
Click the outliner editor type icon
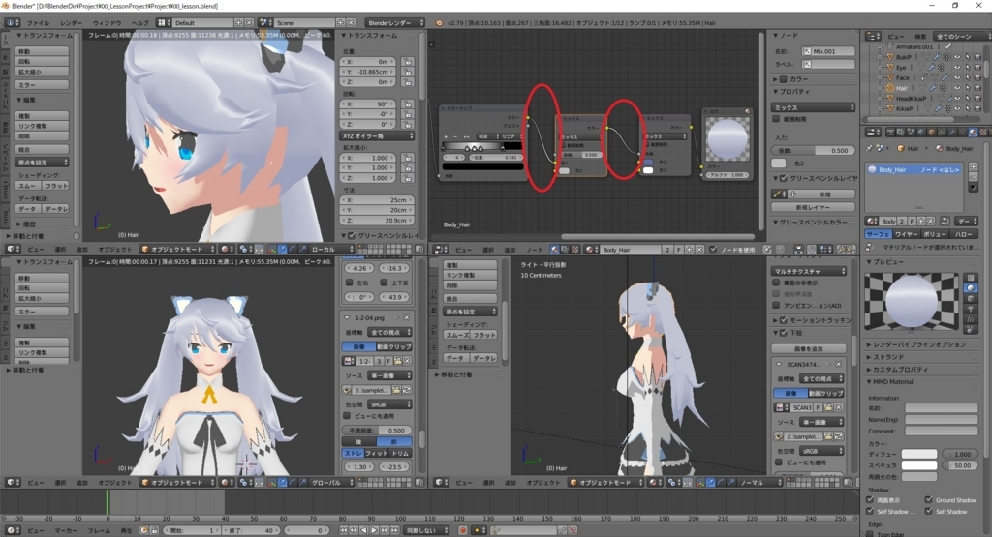click(874, 36)
